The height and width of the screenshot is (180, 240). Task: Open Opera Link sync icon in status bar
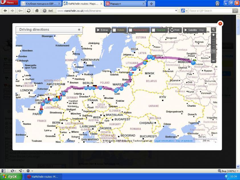pos(13,171)
